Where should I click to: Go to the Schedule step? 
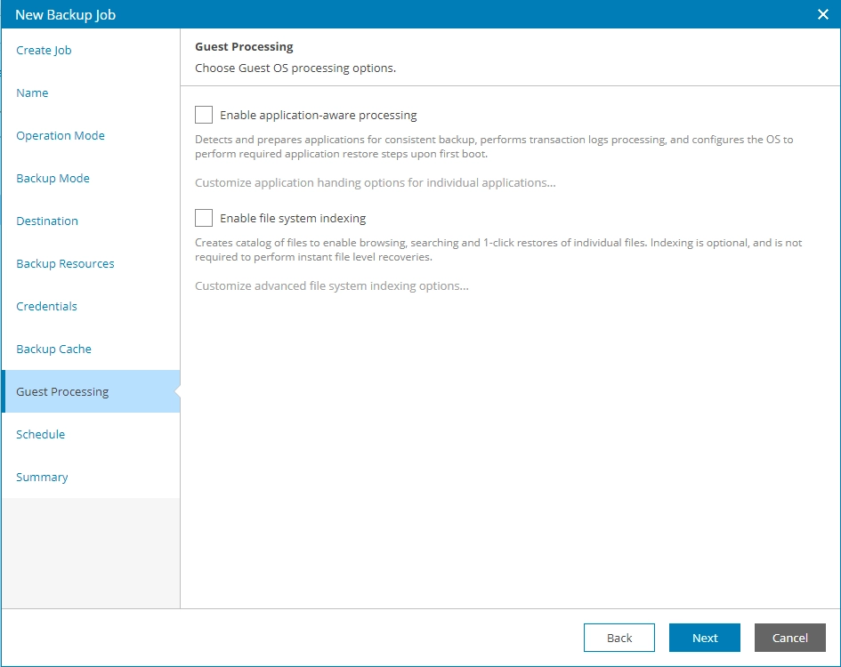point(40,434)
